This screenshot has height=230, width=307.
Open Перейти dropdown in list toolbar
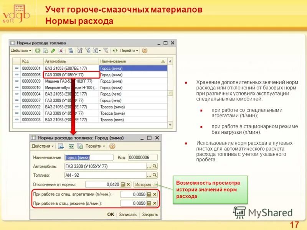tap(128, 50)
